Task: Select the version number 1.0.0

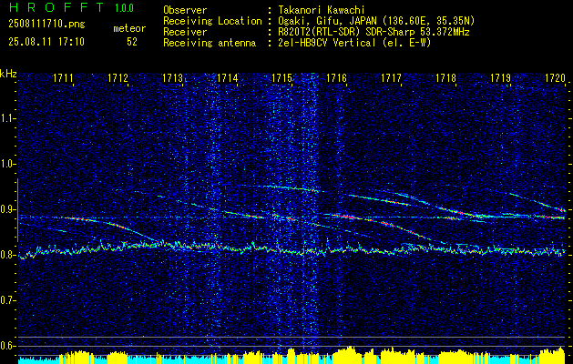Action: pyautogui.click(x=124, y=8)
